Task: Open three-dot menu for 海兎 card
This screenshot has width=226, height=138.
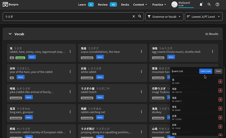Action: 212,52
